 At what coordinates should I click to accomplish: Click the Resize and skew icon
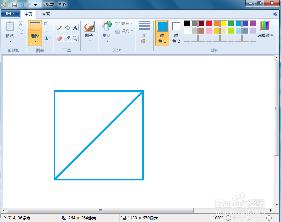click(46, 31)
